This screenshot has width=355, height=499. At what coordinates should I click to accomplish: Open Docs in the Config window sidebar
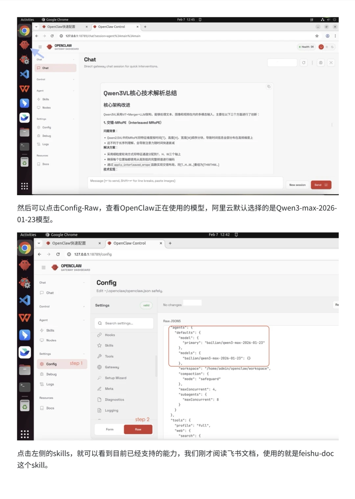click(x=62, y=408)
